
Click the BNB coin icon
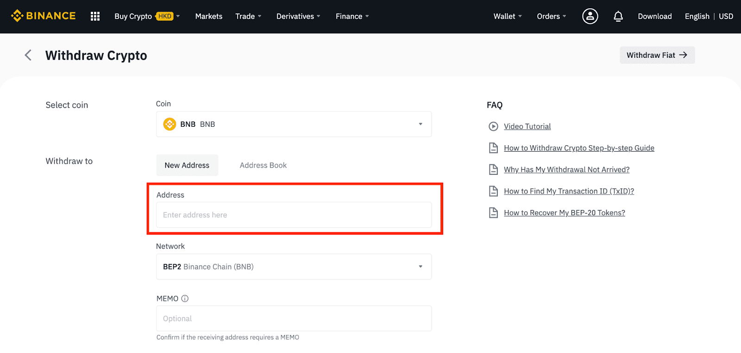tap(170, 124)
